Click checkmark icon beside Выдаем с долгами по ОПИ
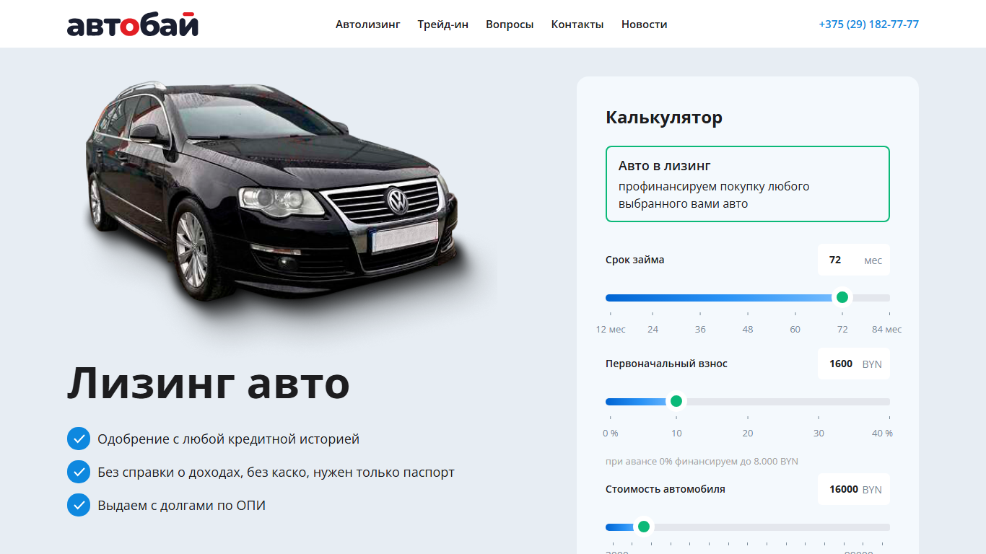The image size is (986, 554). point(79,505)
